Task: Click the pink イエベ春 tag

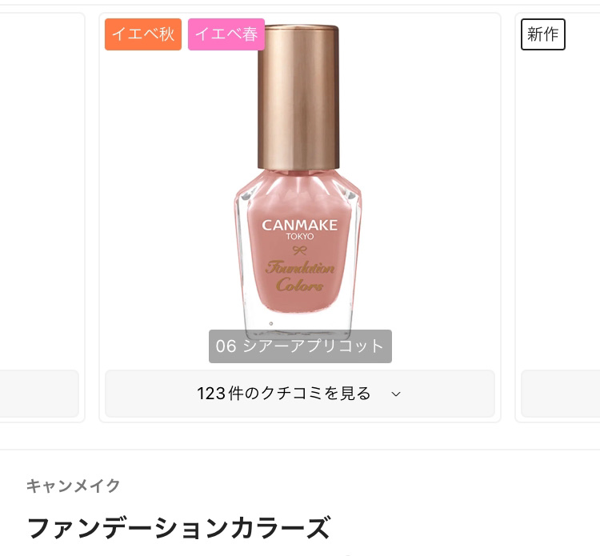Action: (226, 34)
